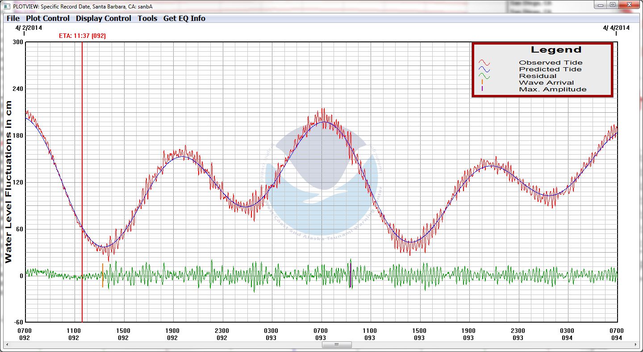Open the File menu

point(13,18)
